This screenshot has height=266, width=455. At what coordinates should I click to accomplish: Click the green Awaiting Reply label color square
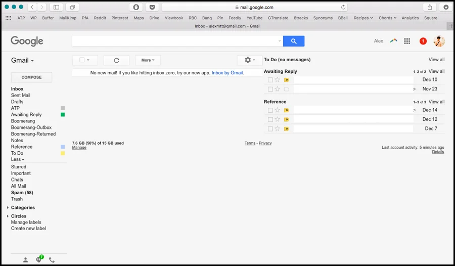[63, 115]
